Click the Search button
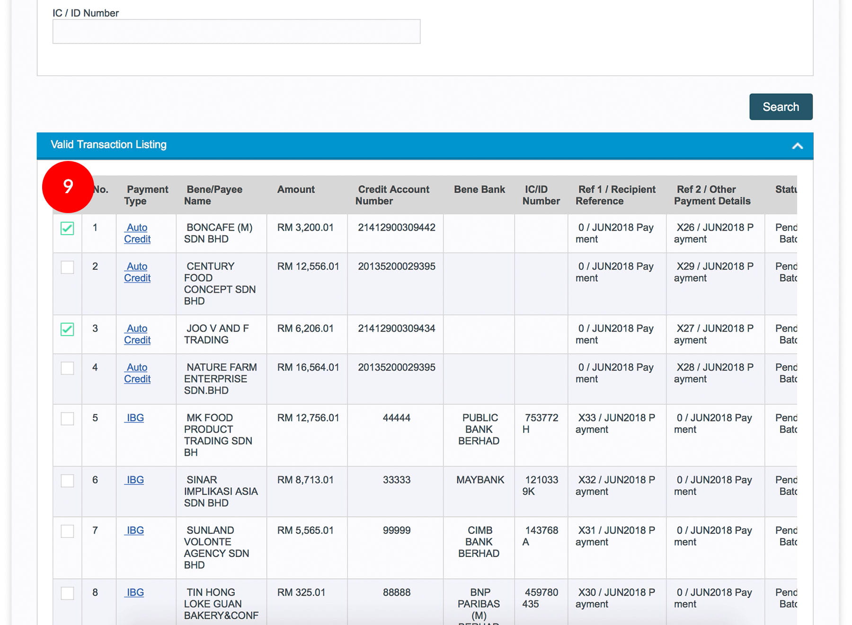 tap(781, 107)
